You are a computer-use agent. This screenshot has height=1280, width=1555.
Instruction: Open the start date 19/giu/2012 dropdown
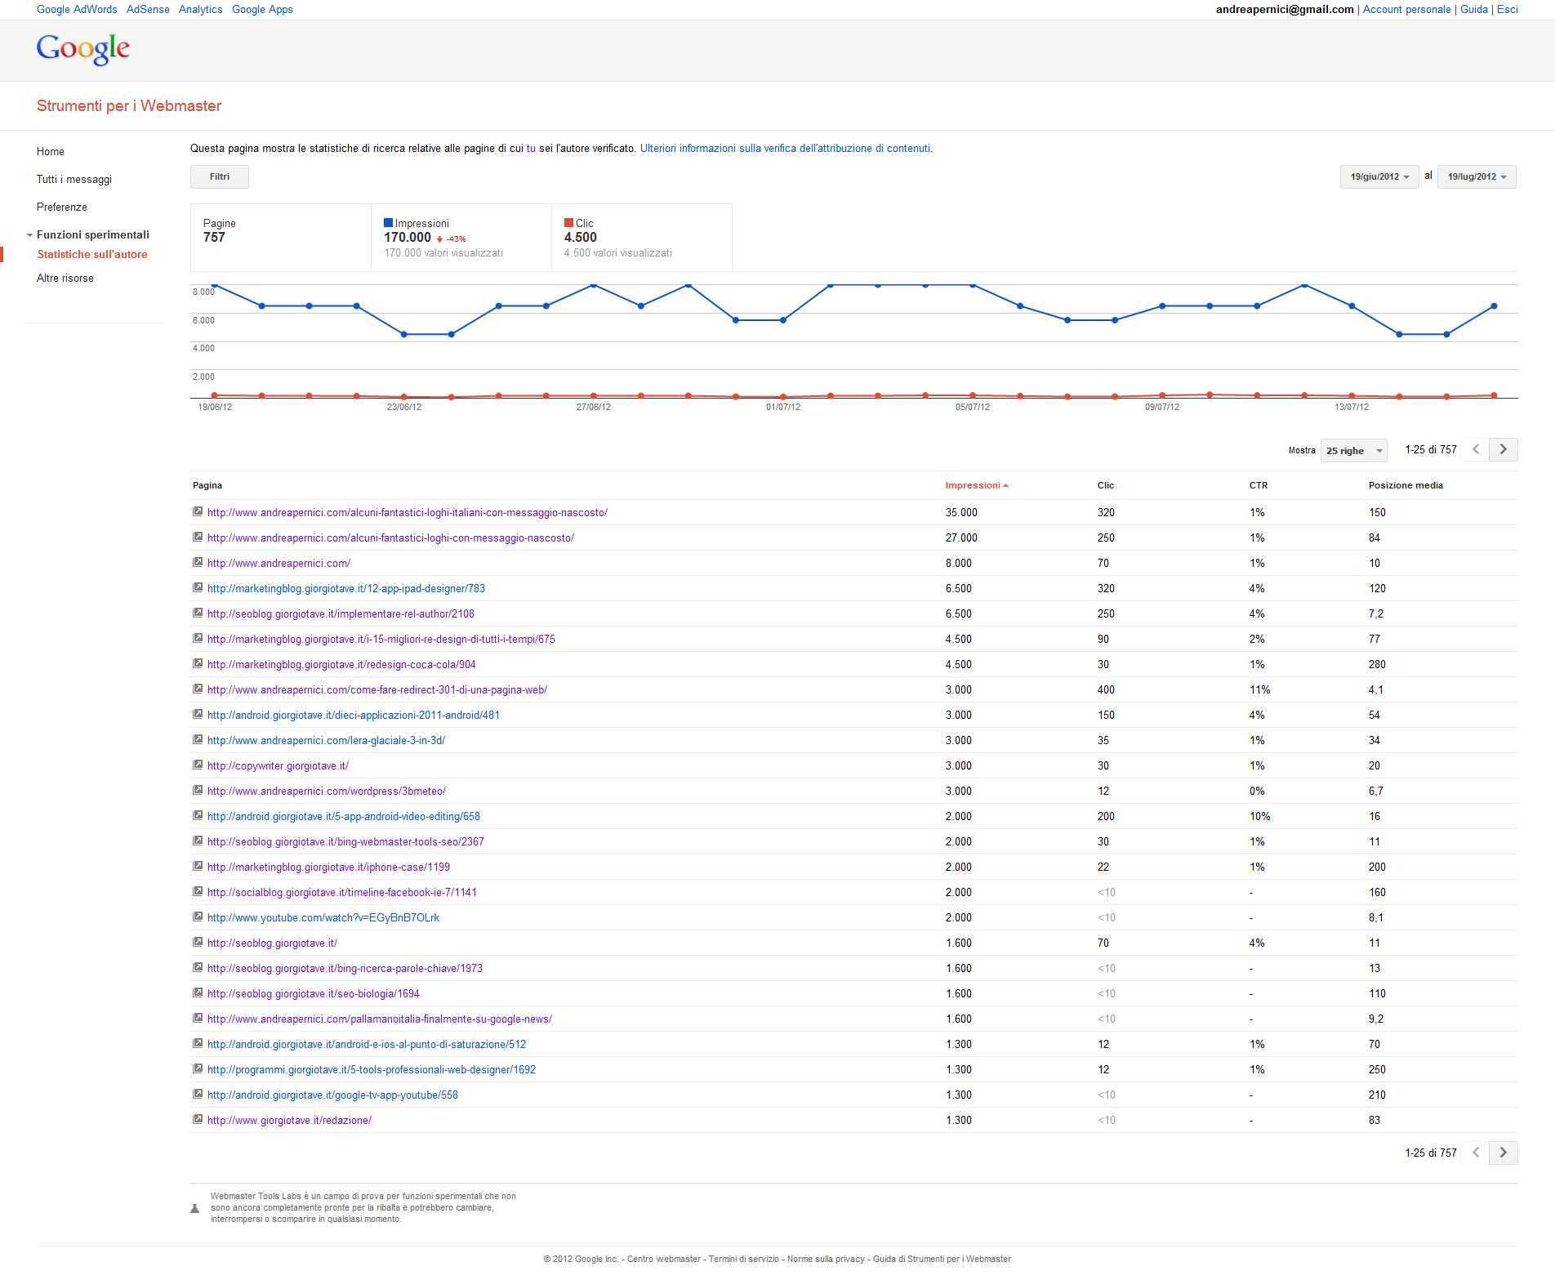[x=1379, y=176]
